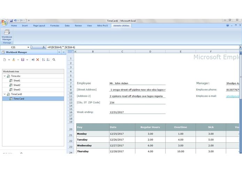Open the View ribbon tab
Image resolution: width=242 pixels, height=172 pixels.
click(89, 26)
